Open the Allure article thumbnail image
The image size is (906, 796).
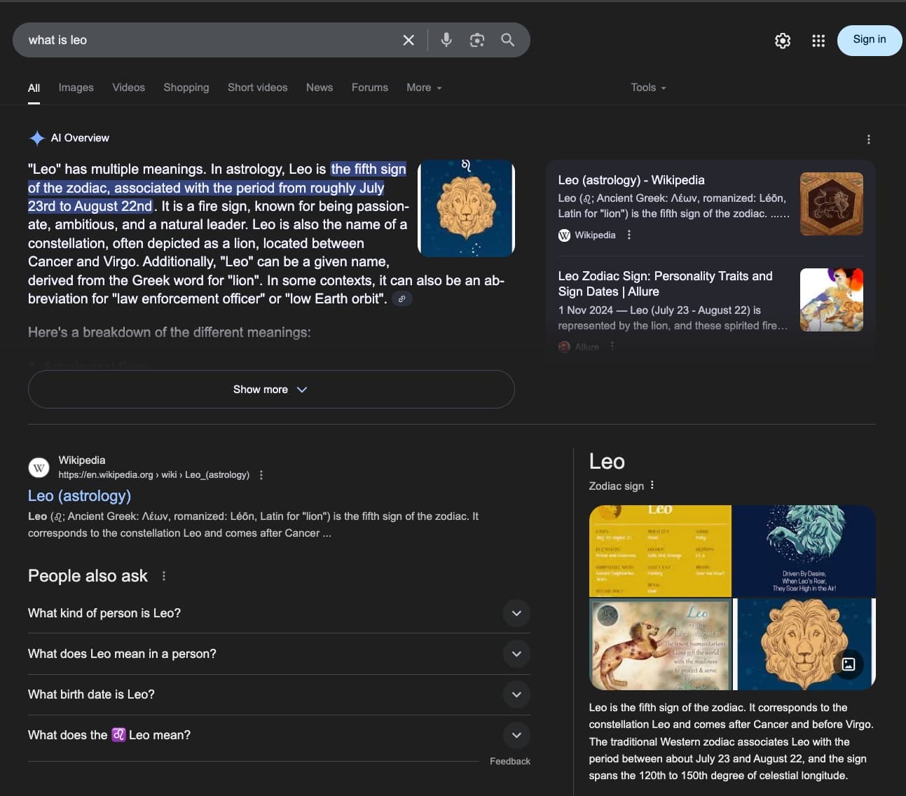click(832, 300)
